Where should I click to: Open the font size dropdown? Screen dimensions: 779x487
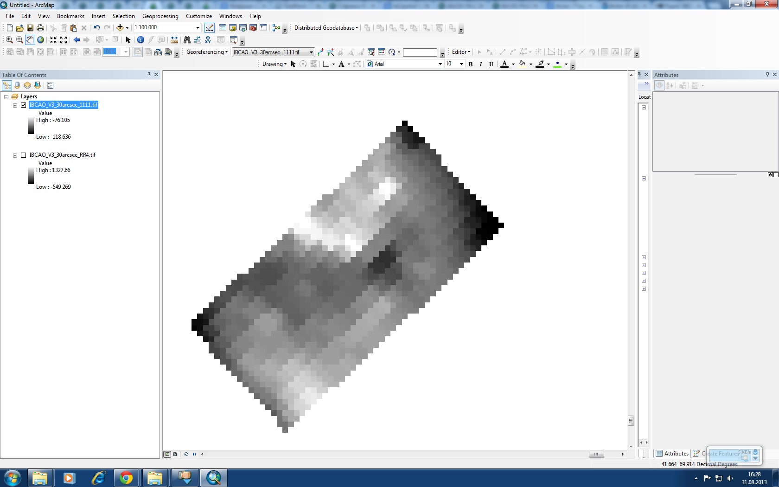461,64
